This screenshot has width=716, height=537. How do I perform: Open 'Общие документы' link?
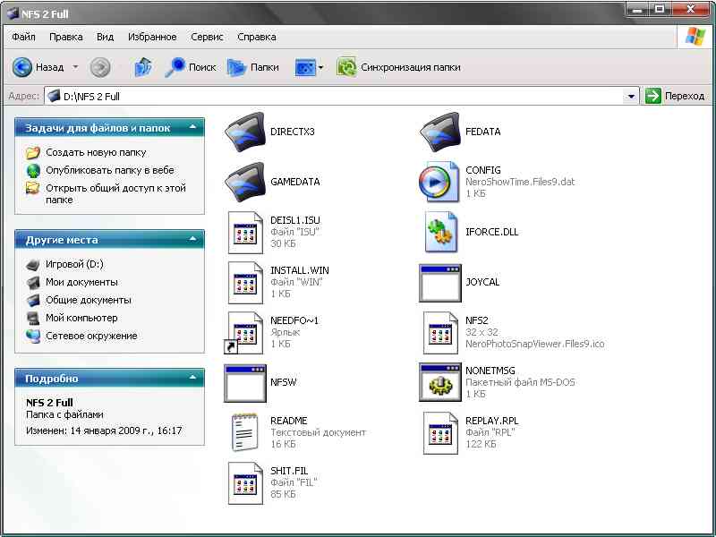tap(88, 300)
